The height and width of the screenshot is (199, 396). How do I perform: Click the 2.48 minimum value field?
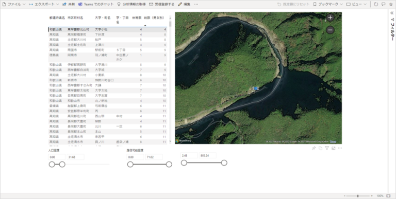pyautogui.click(x=189, y=155)
